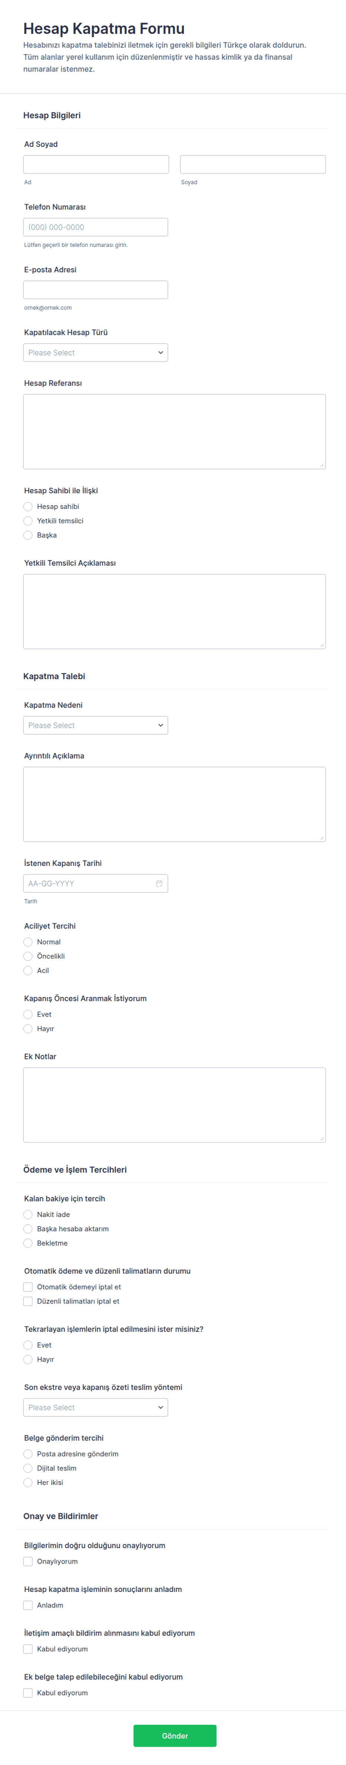
Task: Click the İstenen Kapanış Tarihi date input
Action: pyautogui.click(x=89, y=883)
